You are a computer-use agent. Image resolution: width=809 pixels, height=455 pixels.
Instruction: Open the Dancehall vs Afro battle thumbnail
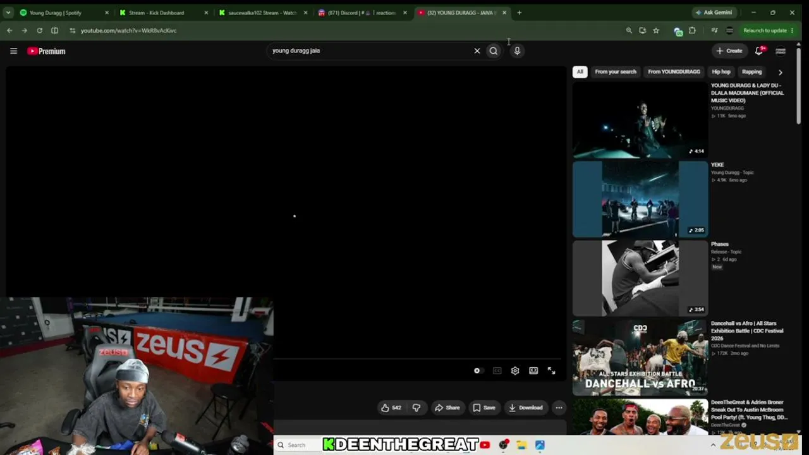coord(640,358)
